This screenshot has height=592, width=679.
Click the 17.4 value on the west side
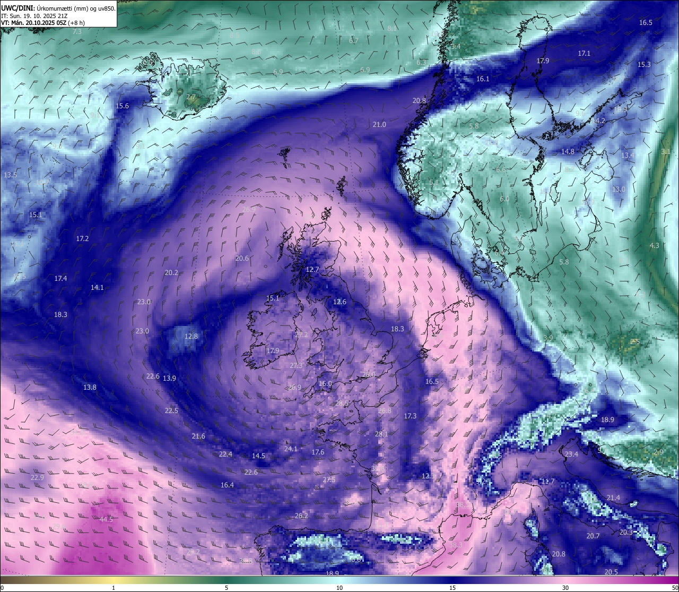tap(60, 278)
